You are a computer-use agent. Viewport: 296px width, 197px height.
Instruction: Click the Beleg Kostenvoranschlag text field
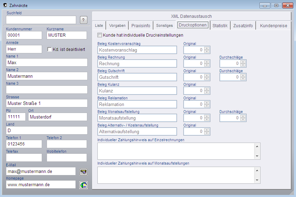tap(137, 50)
